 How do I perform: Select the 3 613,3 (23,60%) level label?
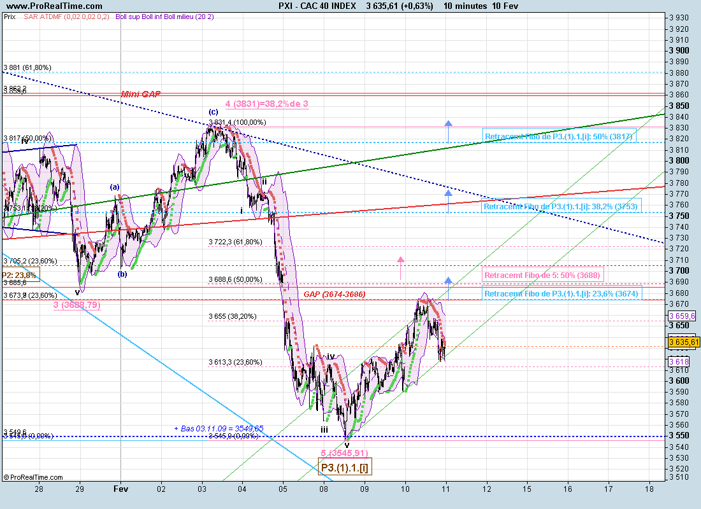[x=235, y=362]
